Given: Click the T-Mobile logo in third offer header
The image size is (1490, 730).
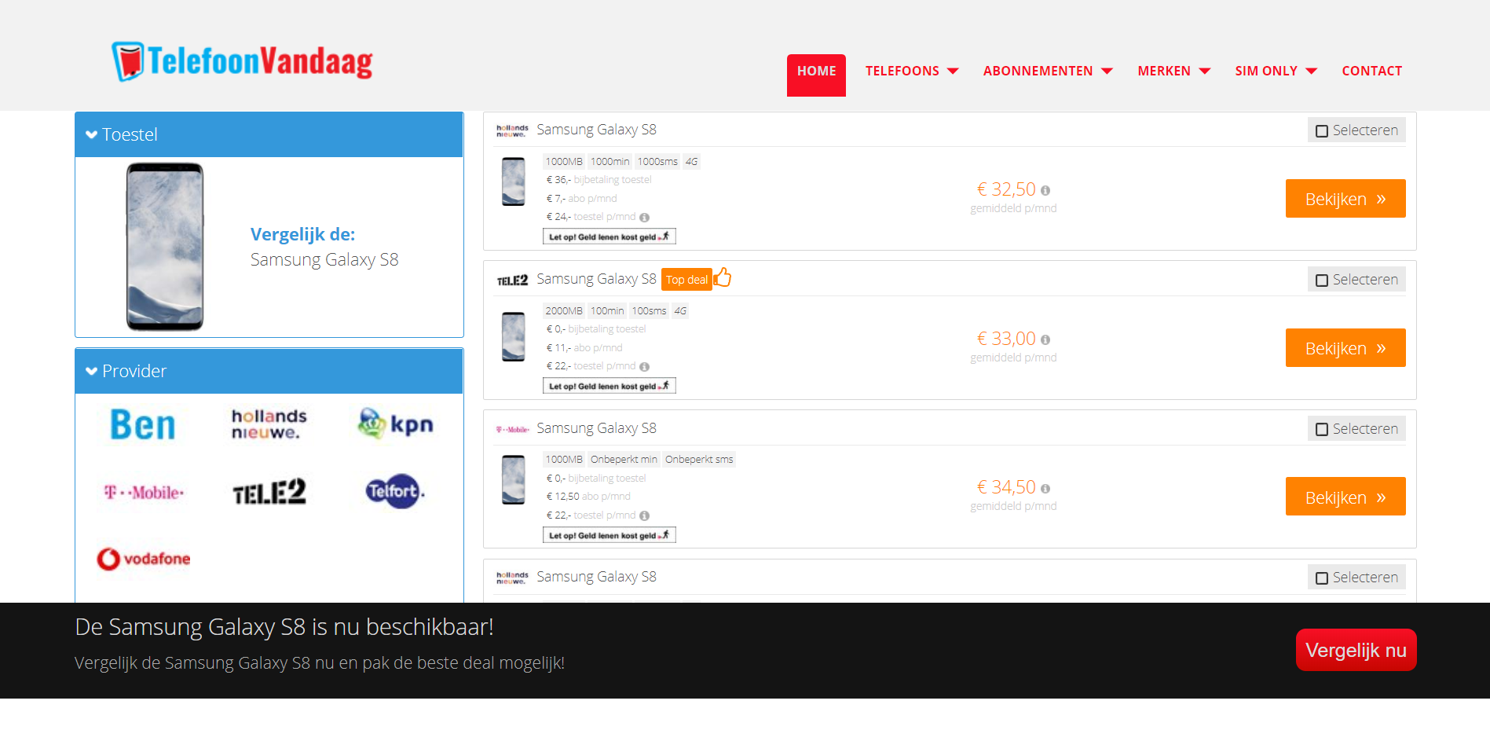Looking at the screenshot, I should [512, 430].
